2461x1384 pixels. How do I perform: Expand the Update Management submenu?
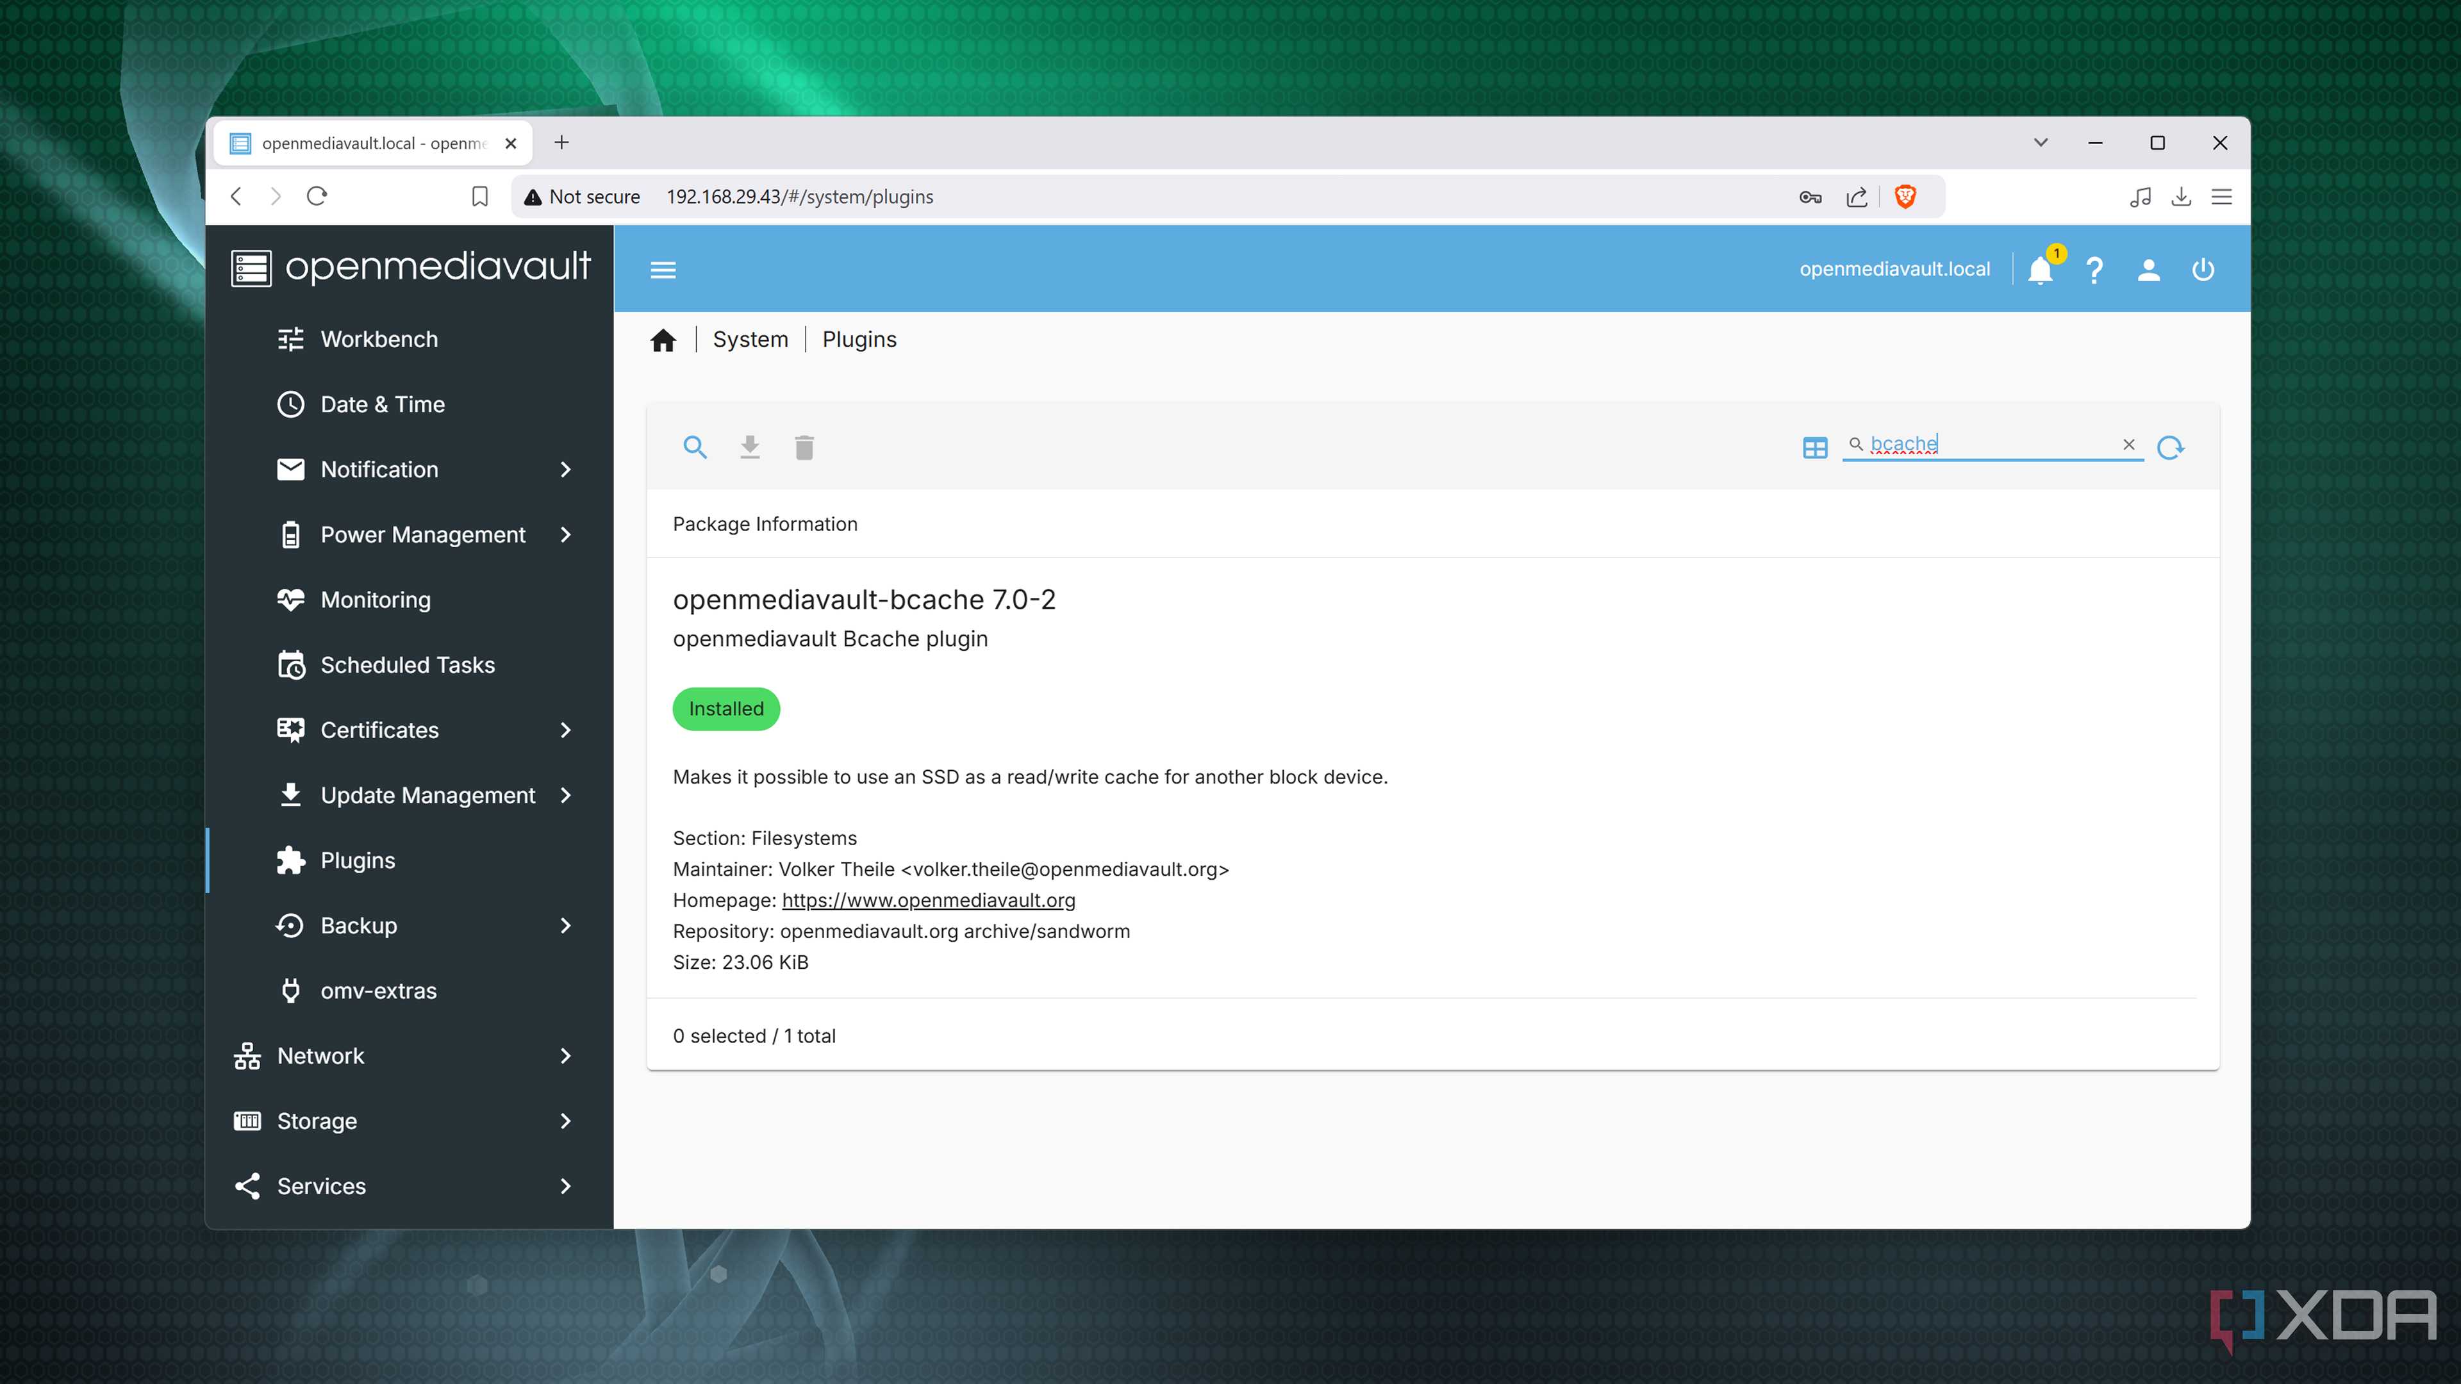point(410,795)
